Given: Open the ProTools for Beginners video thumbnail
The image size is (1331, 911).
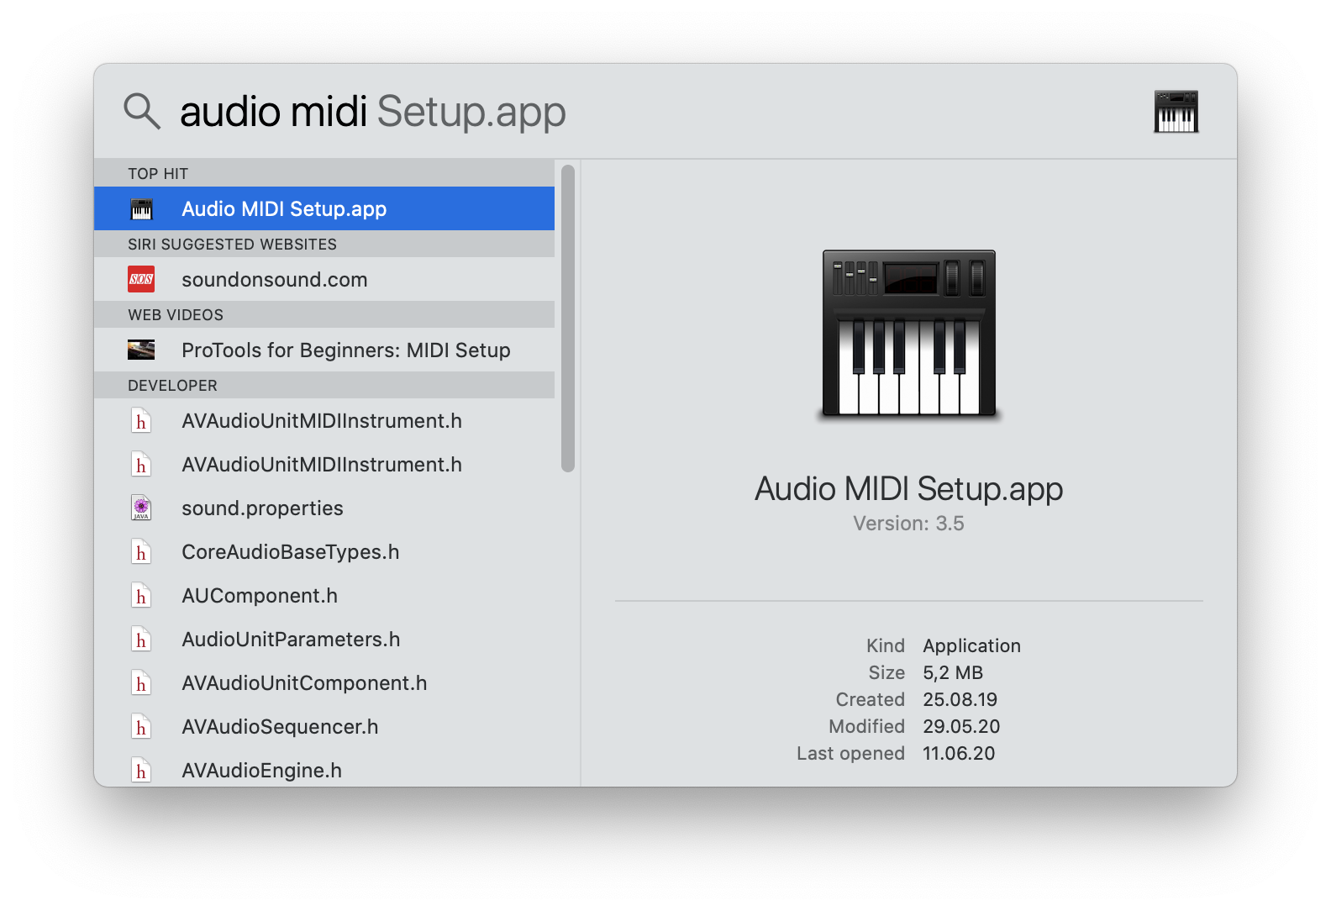Looking at the screenshot, I should (x=141, y=350).
